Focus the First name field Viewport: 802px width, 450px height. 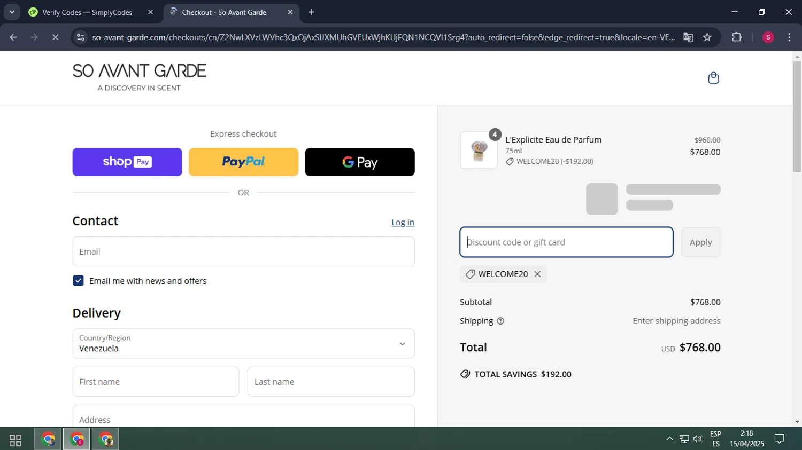click(x=156, y=382)
